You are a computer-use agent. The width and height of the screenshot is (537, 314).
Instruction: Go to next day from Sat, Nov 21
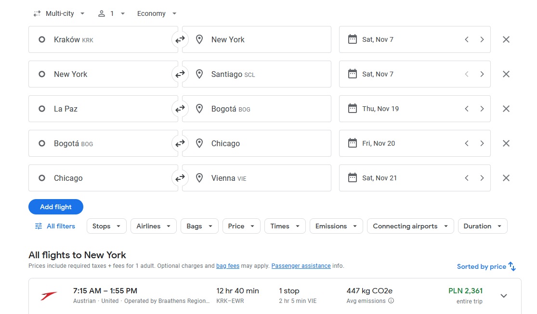click(482, 178)
